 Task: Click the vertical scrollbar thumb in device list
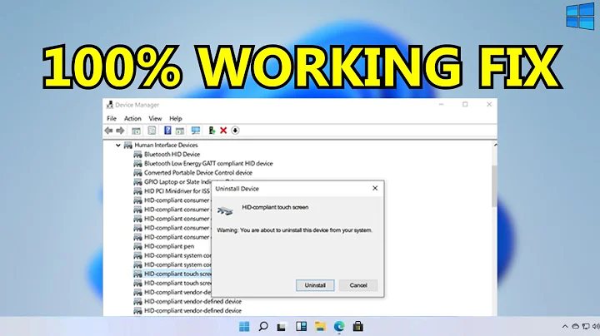tap(494, 186)
